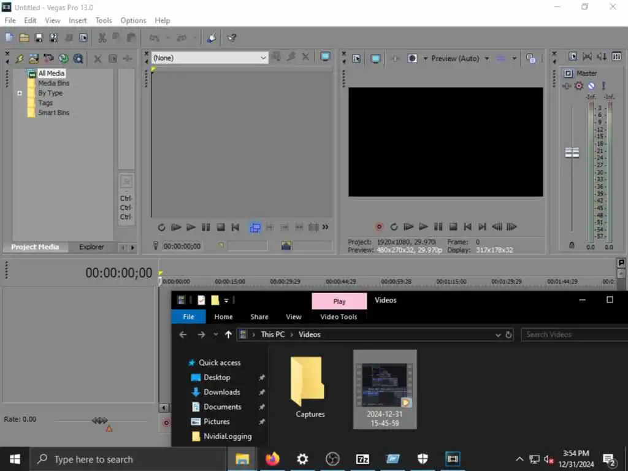
Task: Click the Search Videos field
Action: pyautogui.click(x=574, y=335)
